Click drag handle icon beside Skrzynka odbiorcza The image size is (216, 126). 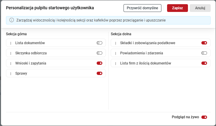point(11,53)
